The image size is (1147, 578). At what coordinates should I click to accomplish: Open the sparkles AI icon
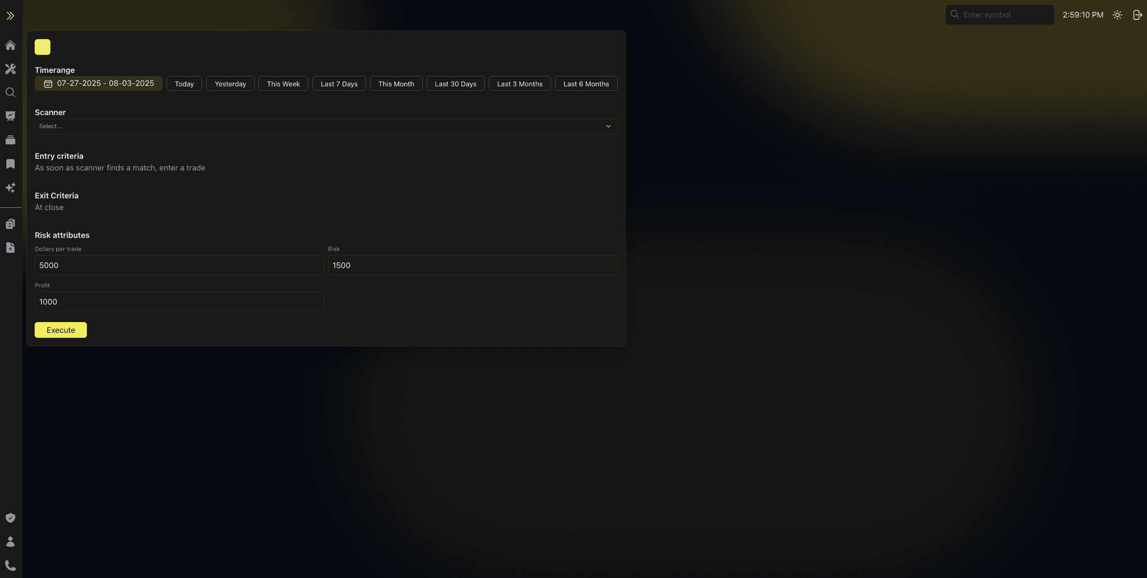(x=10, y=188)
